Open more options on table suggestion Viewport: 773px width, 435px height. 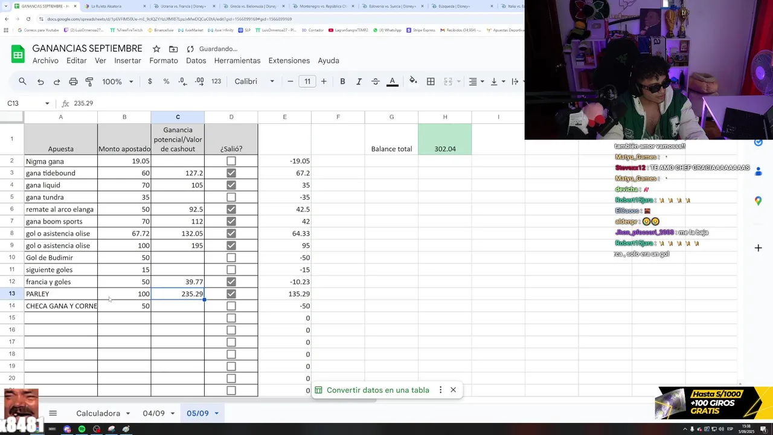440,390
